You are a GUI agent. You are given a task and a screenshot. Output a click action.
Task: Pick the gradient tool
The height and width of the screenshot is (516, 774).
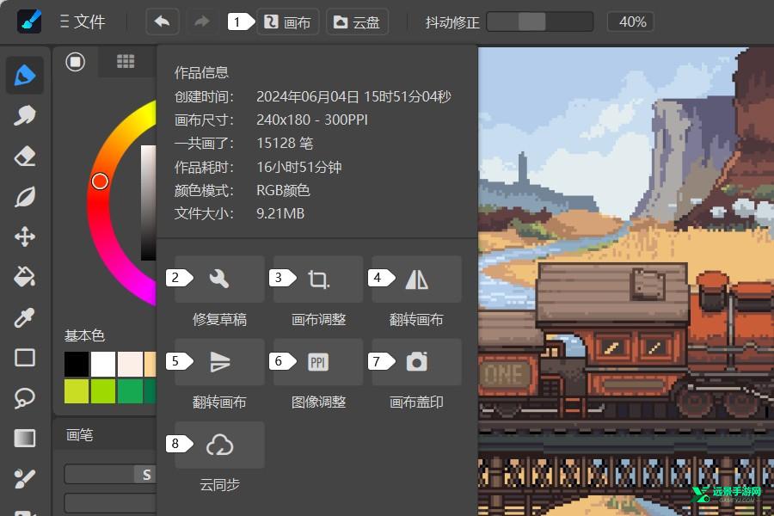click(25, 438)
